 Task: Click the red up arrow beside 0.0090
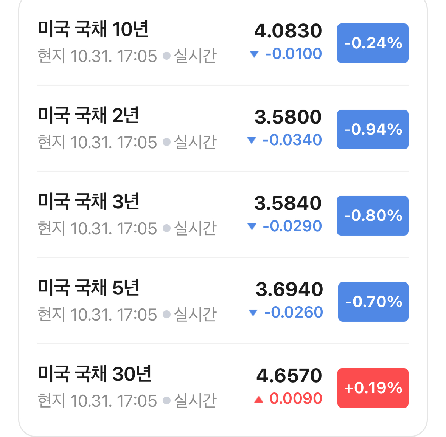coord(258,399)
